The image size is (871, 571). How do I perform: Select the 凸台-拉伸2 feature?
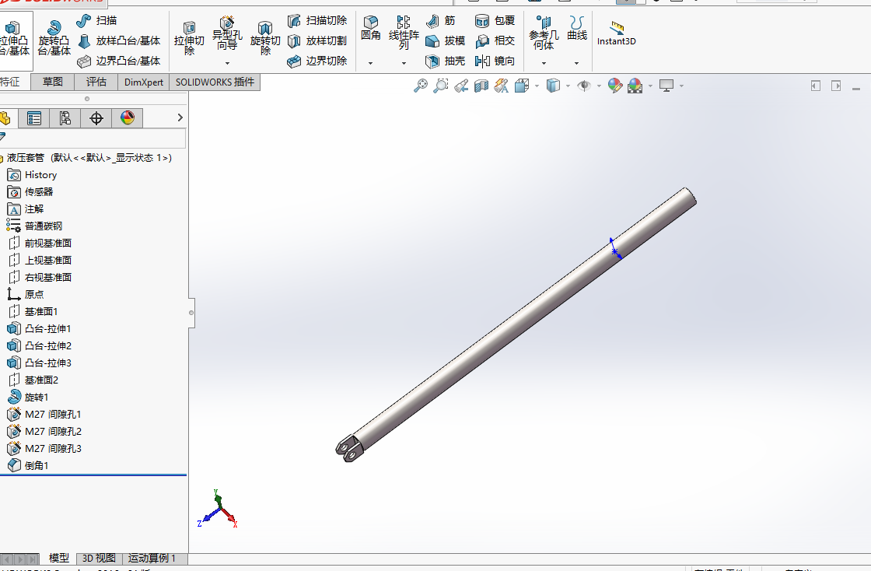tap(40, 346)
